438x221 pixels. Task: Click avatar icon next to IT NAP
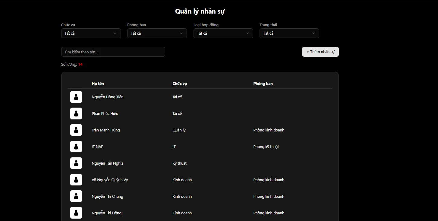76,147
